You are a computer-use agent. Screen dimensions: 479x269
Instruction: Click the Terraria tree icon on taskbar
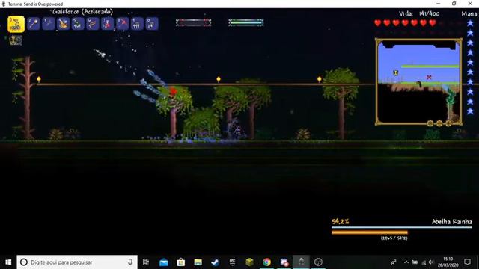[x=301, y=262]
